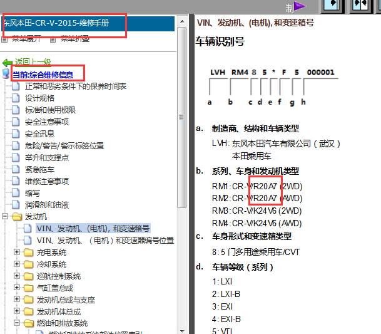Collapse the 发动机 folder node
The width and height of the screenshot is (381, 334).
pos(5,216)
